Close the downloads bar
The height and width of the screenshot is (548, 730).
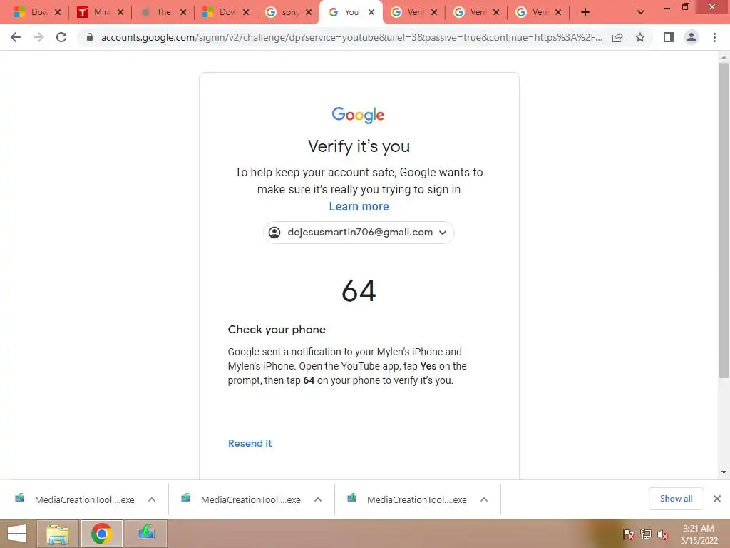point(717,499)
